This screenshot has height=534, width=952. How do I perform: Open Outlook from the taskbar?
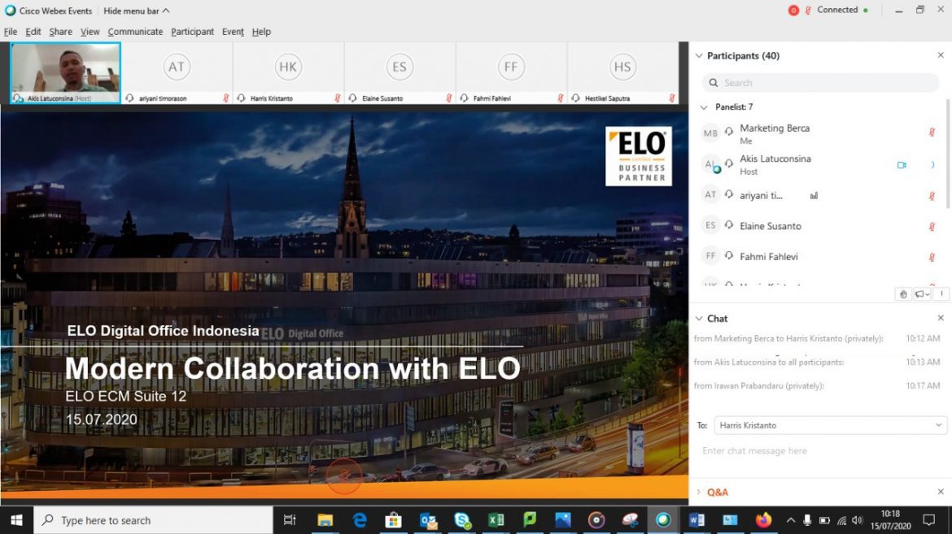pos(429,520)
